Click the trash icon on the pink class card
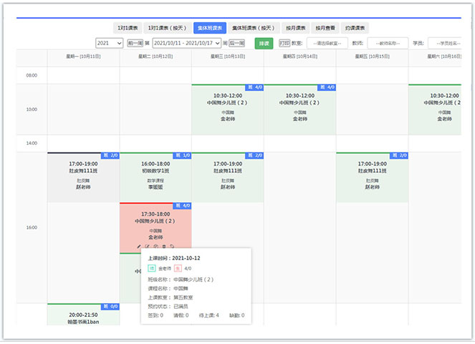 (164, 247)
